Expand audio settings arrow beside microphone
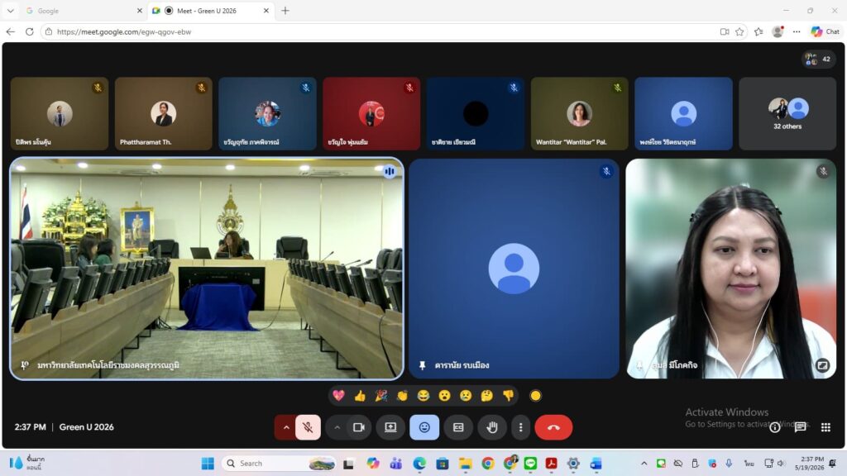This screenshot has width=847, height=476. point(285,427)
